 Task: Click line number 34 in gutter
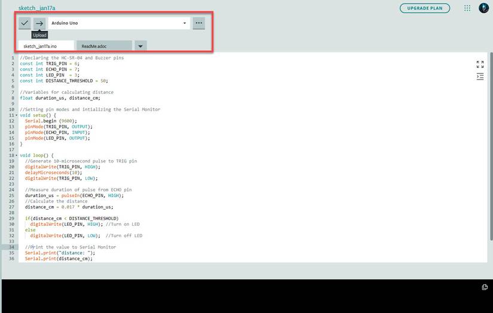coord(11,247)
